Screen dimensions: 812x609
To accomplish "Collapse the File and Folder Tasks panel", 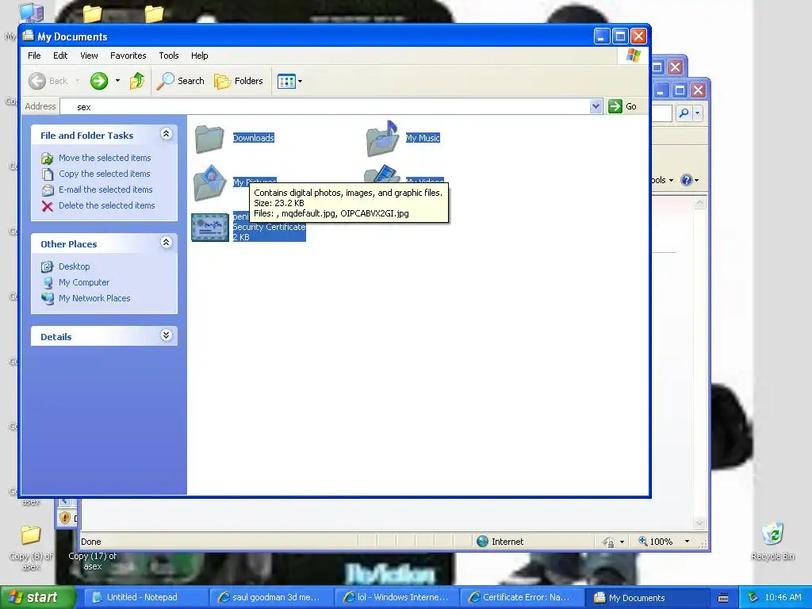I will click(x=167, y=134).
